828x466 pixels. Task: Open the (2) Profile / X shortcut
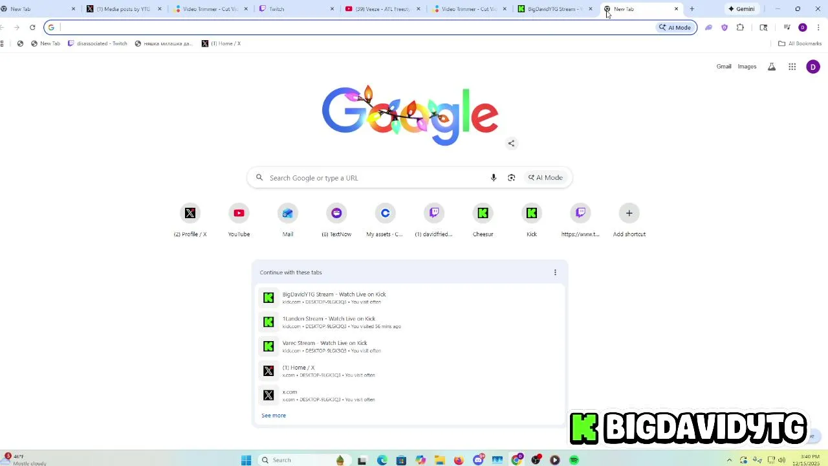[190, 213]
